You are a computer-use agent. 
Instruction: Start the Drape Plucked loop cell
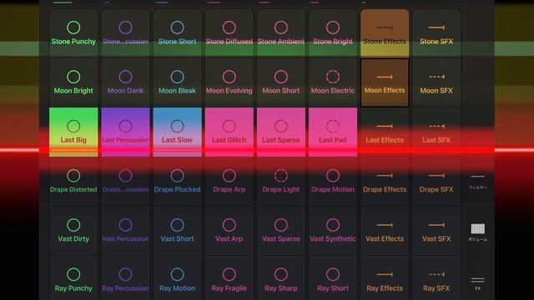(177, 182)
